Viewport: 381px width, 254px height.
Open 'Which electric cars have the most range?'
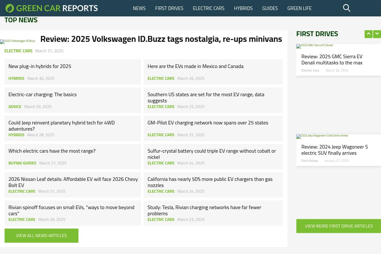[x=52, y=151]
